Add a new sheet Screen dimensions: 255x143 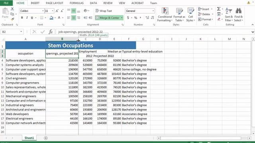coord(46,138)
